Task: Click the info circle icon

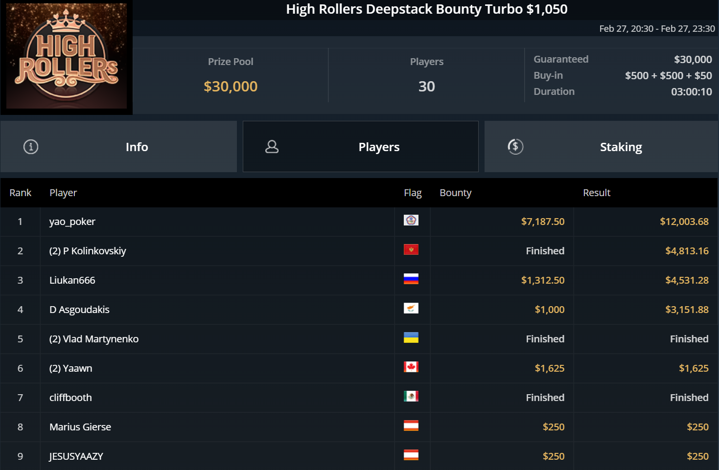Action: pos(31,147)
